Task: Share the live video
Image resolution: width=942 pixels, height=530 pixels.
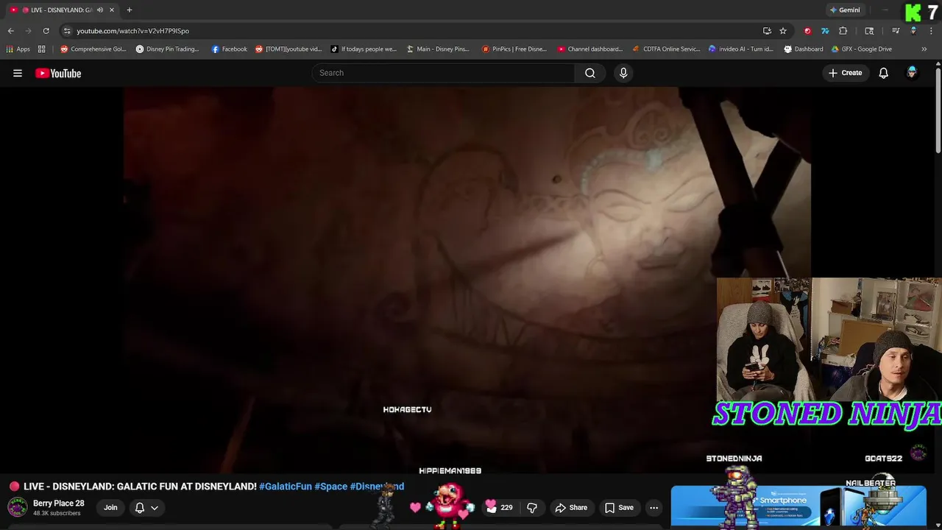Action: 571,507
